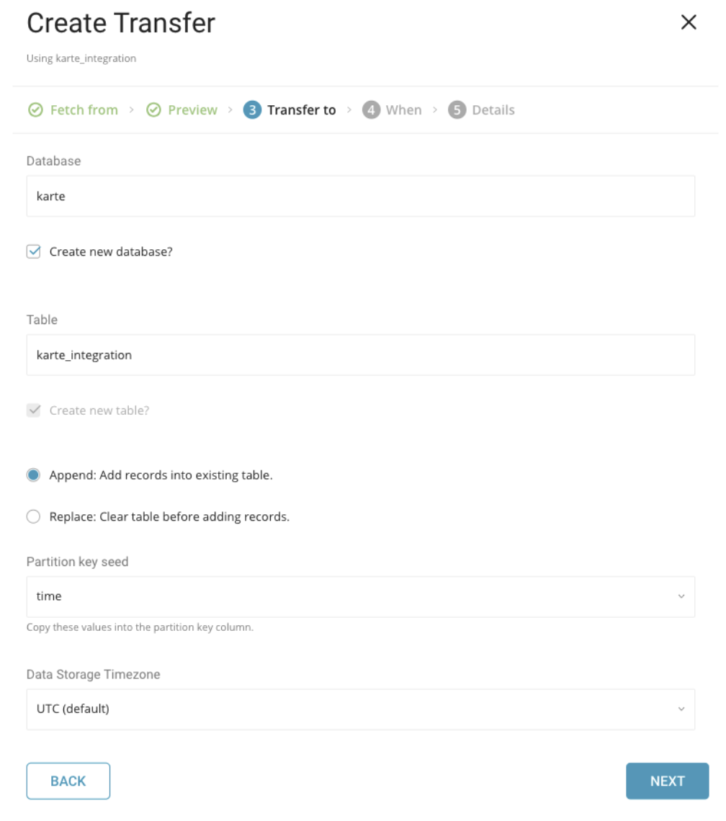Viewport: 726px width, 821px height.
Task: Uncheck Create new database checkbox
Action: tap(33, 252)
